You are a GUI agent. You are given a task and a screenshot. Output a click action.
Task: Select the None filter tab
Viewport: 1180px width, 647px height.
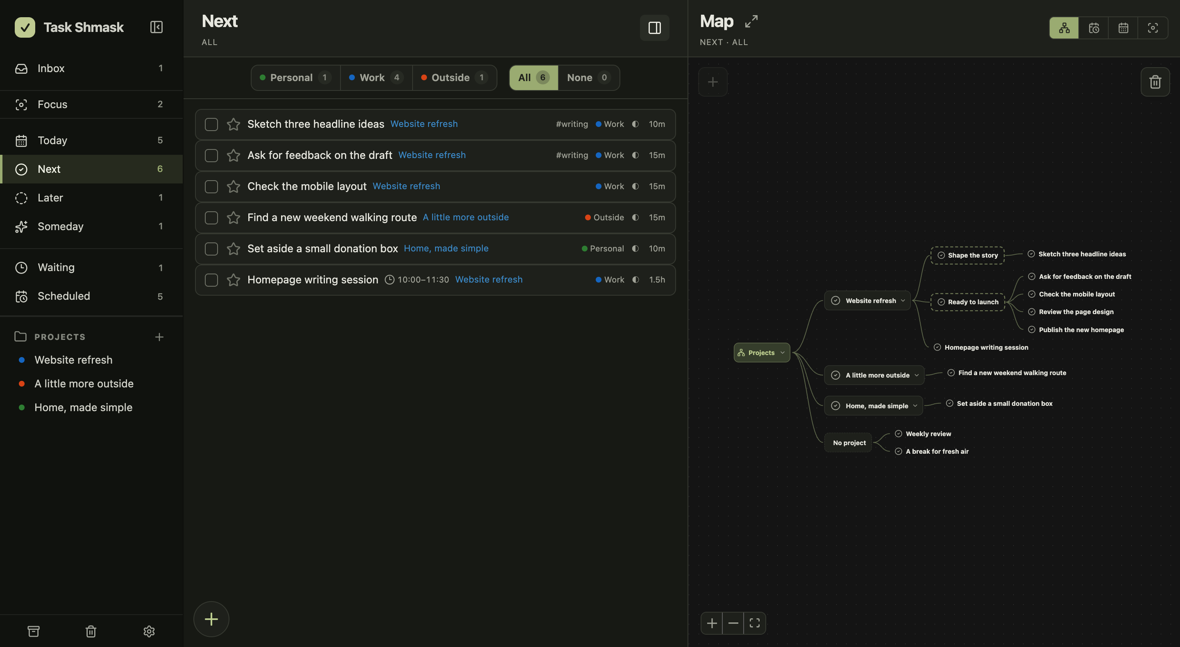pos(589,78)
